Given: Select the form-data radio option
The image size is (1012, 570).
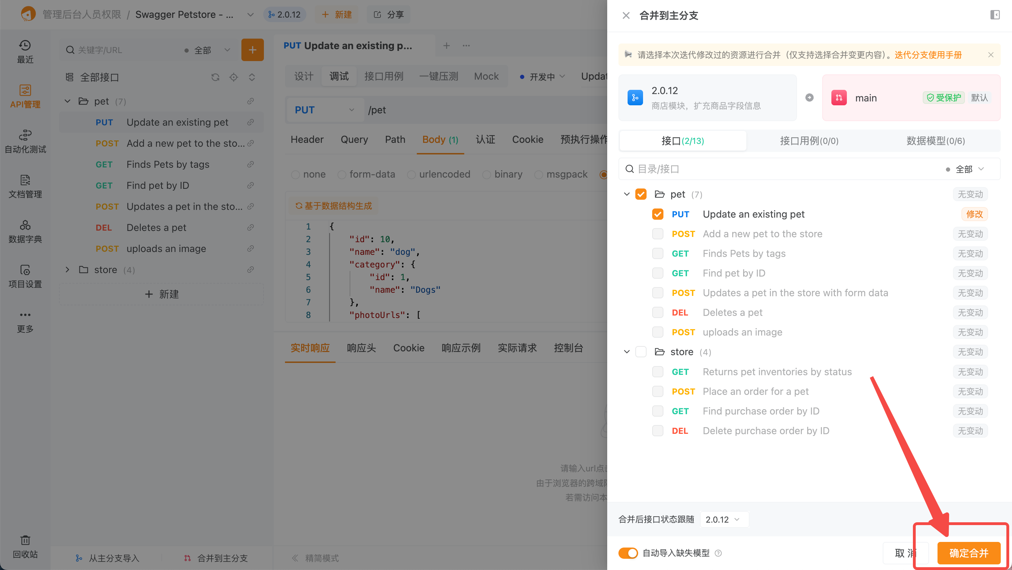Looking at the screenshot, I should pyautogui.click(x=342, y=174).
